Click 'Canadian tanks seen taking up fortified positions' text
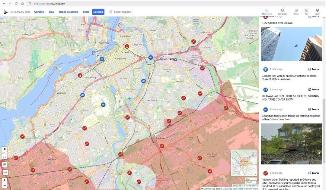Screen dimensions: 326x190 click(x=291, y=117)
